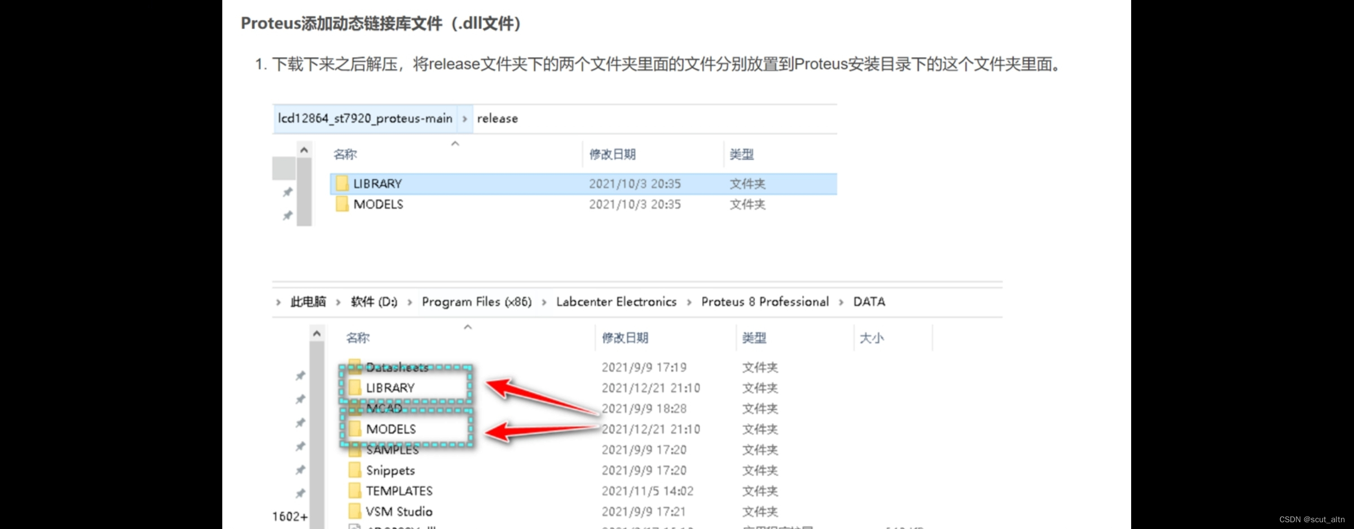Select the LIBRARY folder icon in release window
The height and width of the screenshot is (529, 1354).
342,183
